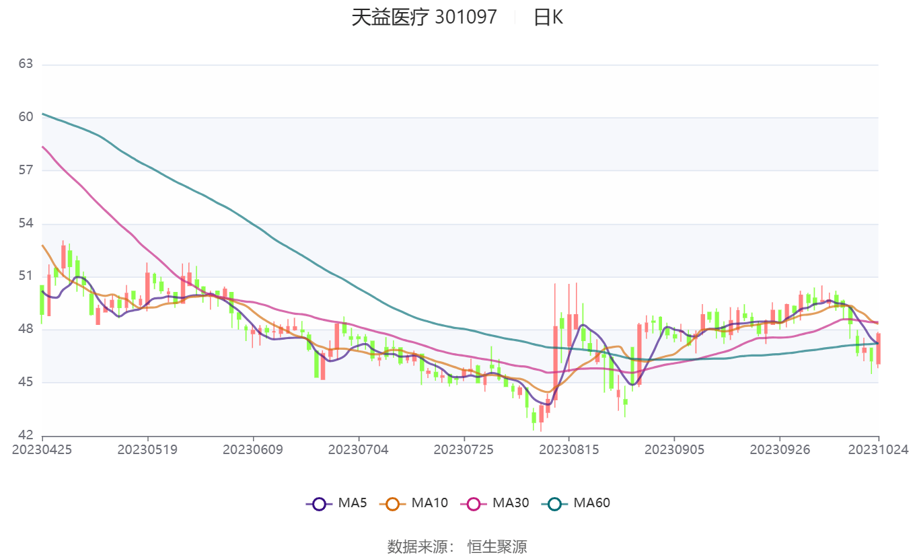Screen dimensions: 915x557
Task: Click the 数据来源 恒生聚源 source text
Action: (457, 546)
